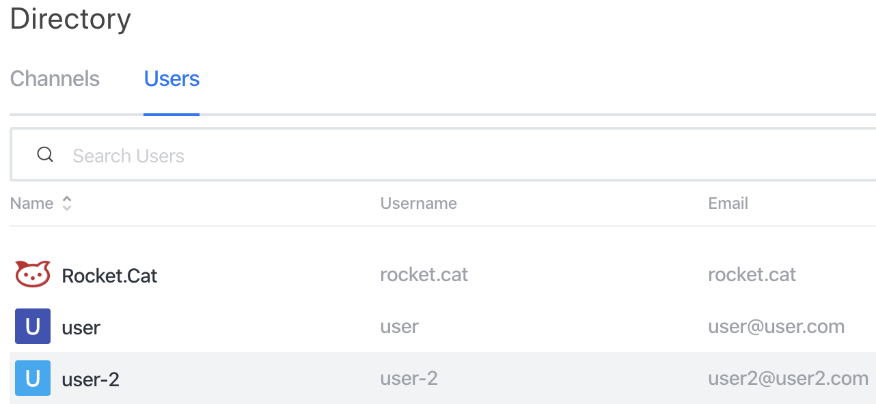
Task: Click the dark blue user avatar
Action: pos(33,326)
